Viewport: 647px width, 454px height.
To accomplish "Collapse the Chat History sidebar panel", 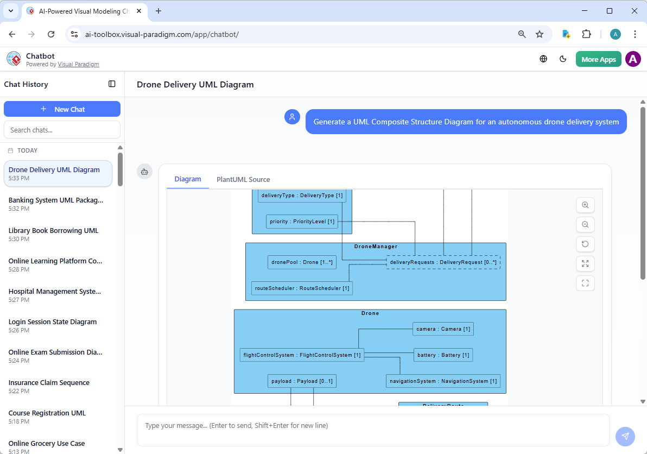I will [112, 84].
